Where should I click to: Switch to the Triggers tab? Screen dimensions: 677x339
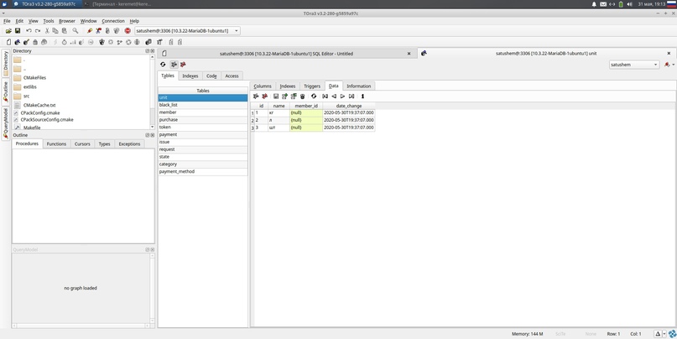(312, 86)
